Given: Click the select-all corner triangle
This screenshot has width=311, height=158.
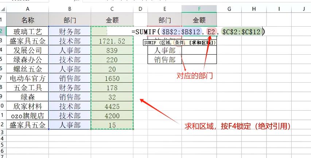Looking at the screenshot, I should 3,9.
